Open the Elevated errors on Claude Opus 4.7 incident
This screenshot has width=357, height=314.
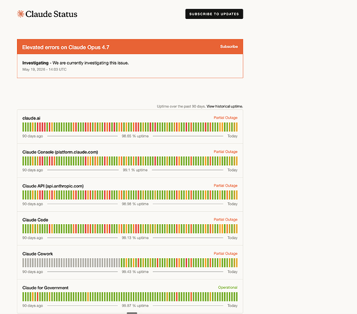66,47
